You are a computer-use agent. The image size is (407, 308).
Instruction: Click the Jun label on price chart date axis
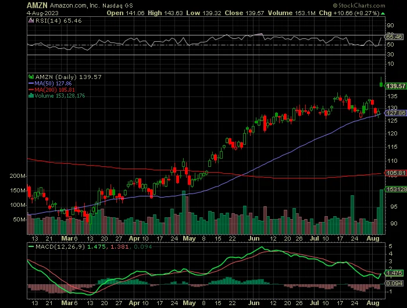tap(254, 238)
